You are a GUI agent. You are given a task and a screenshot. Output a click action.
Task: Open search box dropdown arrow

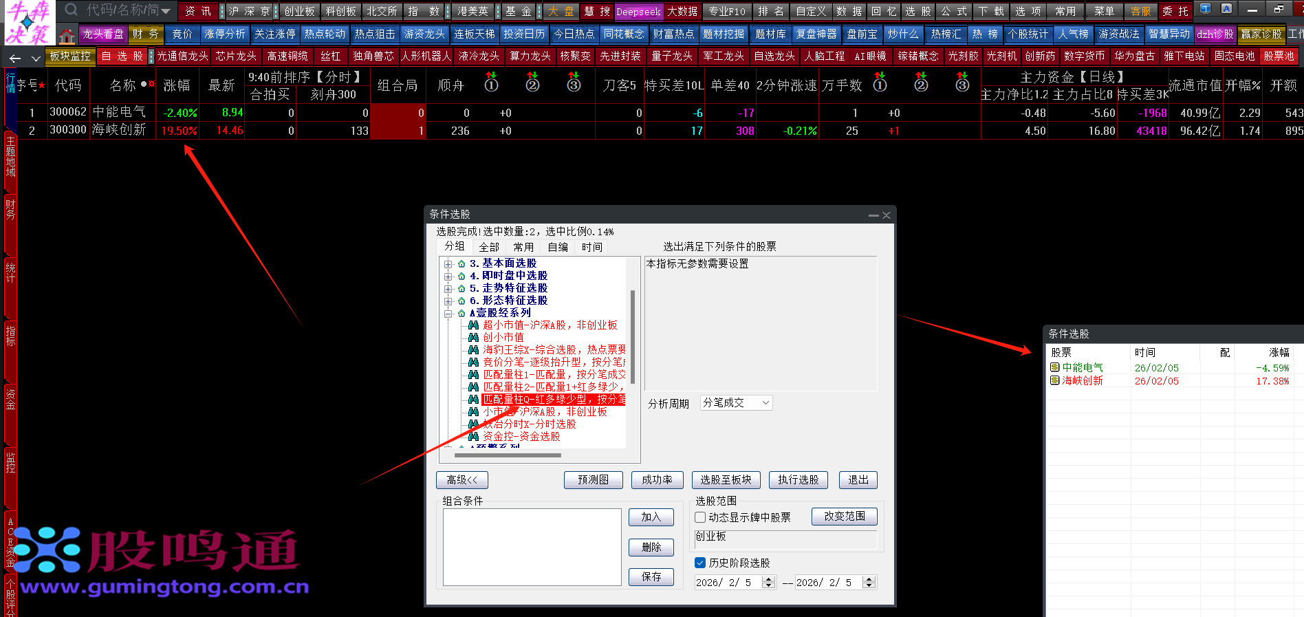click(166, 11)
